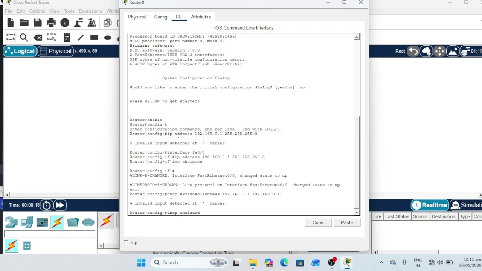482x271 pixels.
Task: Open the Options menu
Action: (x=37, y=11)
